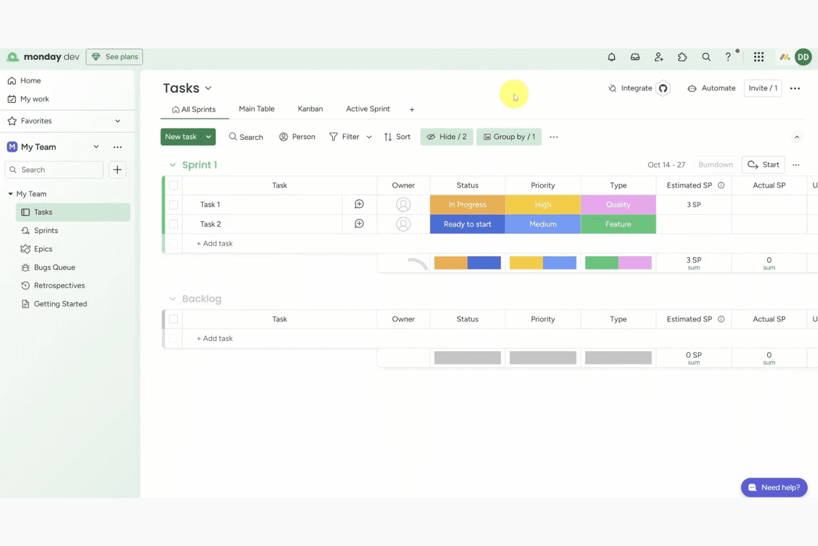Toggle the Hide / 2 columns button

447,137
